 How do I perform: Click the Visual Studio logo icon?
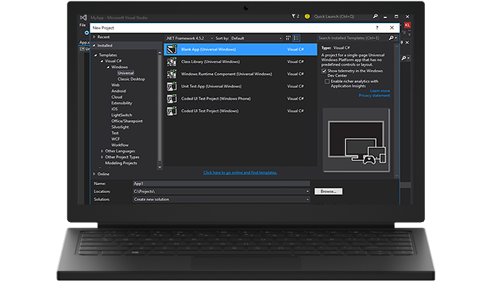point(83,17)
